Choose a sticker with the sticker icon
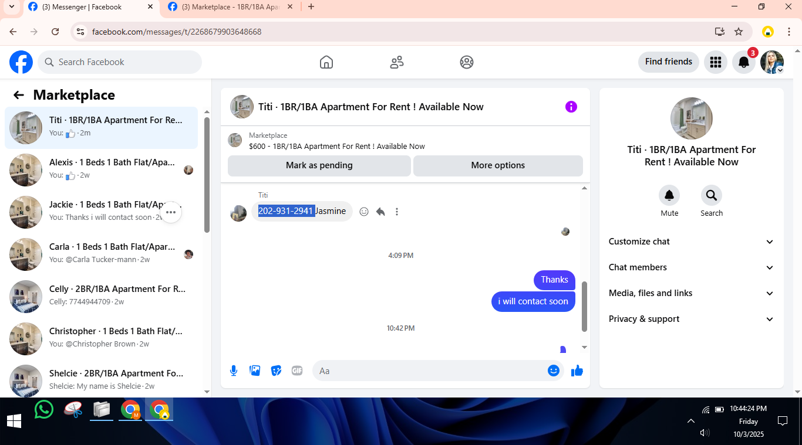This screenshot has height=445, width=802. [x=276, y=371]
